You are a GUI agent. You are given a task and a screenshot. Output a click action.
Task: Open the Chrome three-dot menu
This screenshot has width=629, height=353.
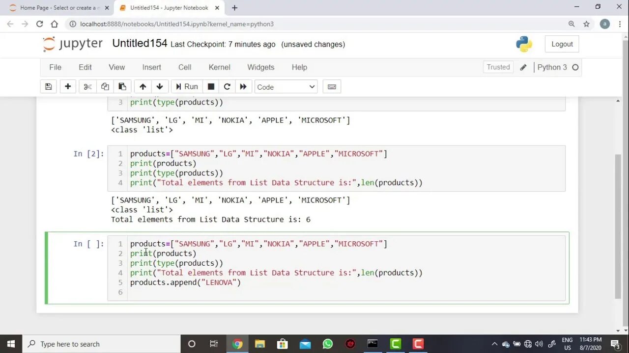point(619,24)
